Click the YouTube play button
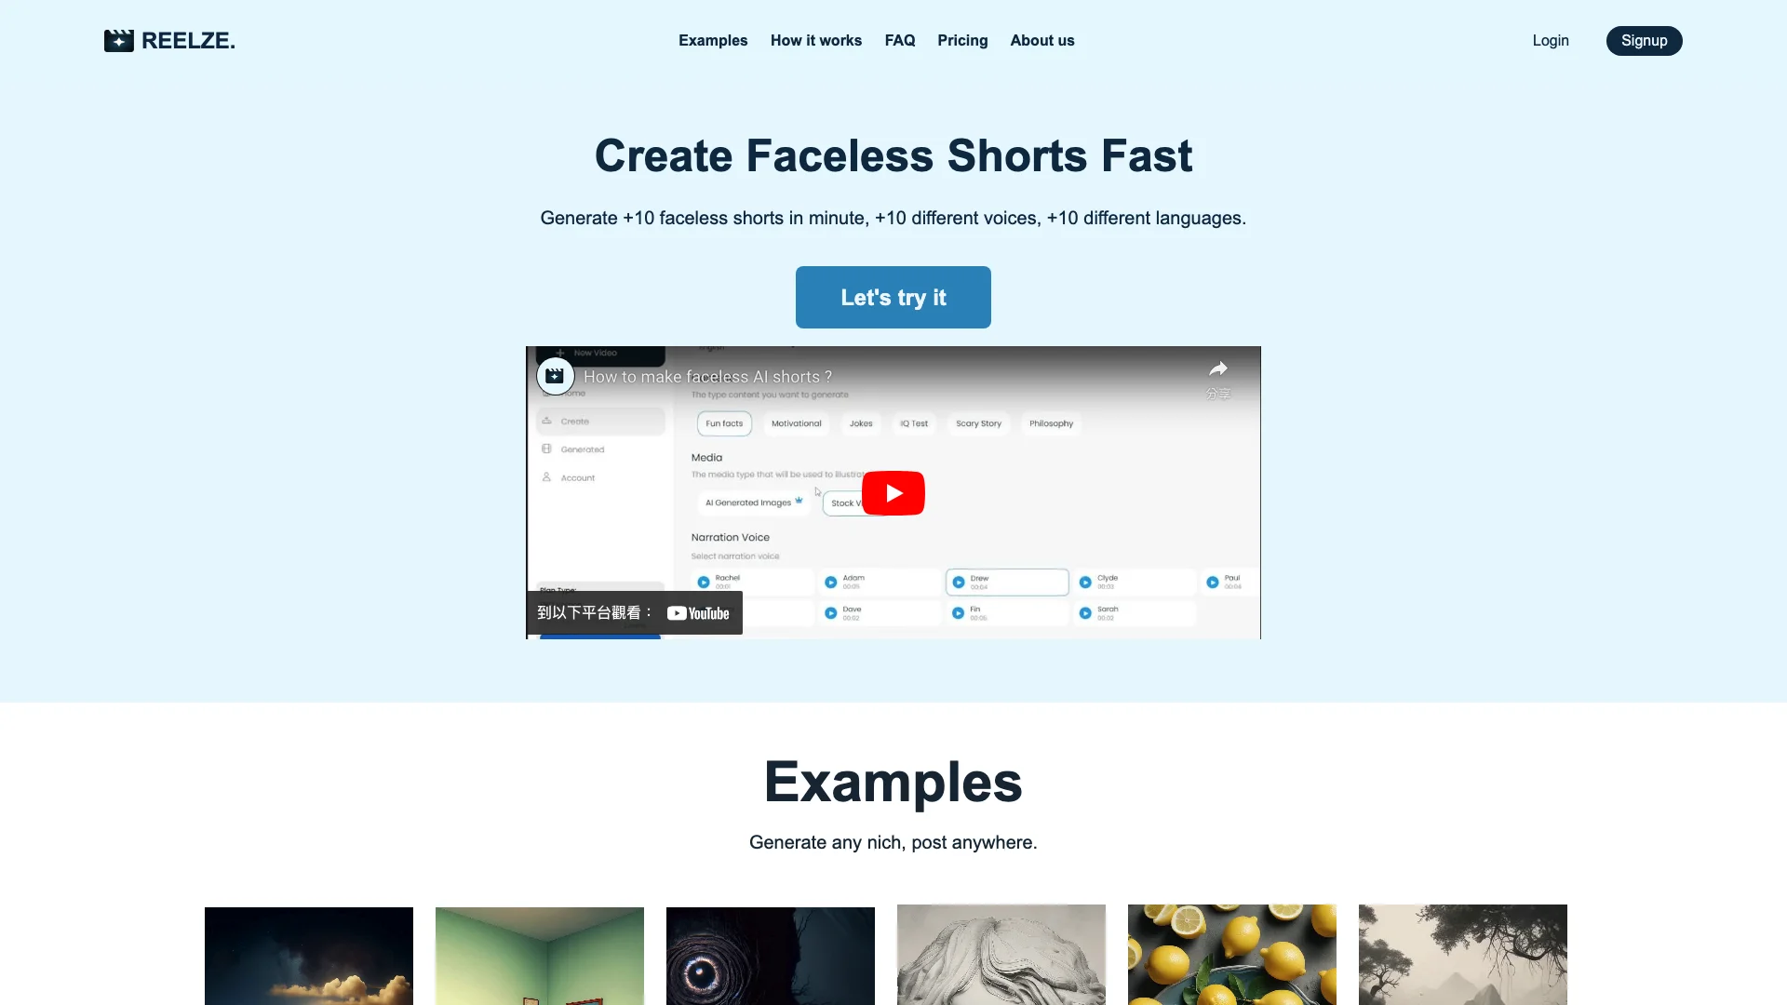1787x1005 pixels. click(x=893, y=492)
